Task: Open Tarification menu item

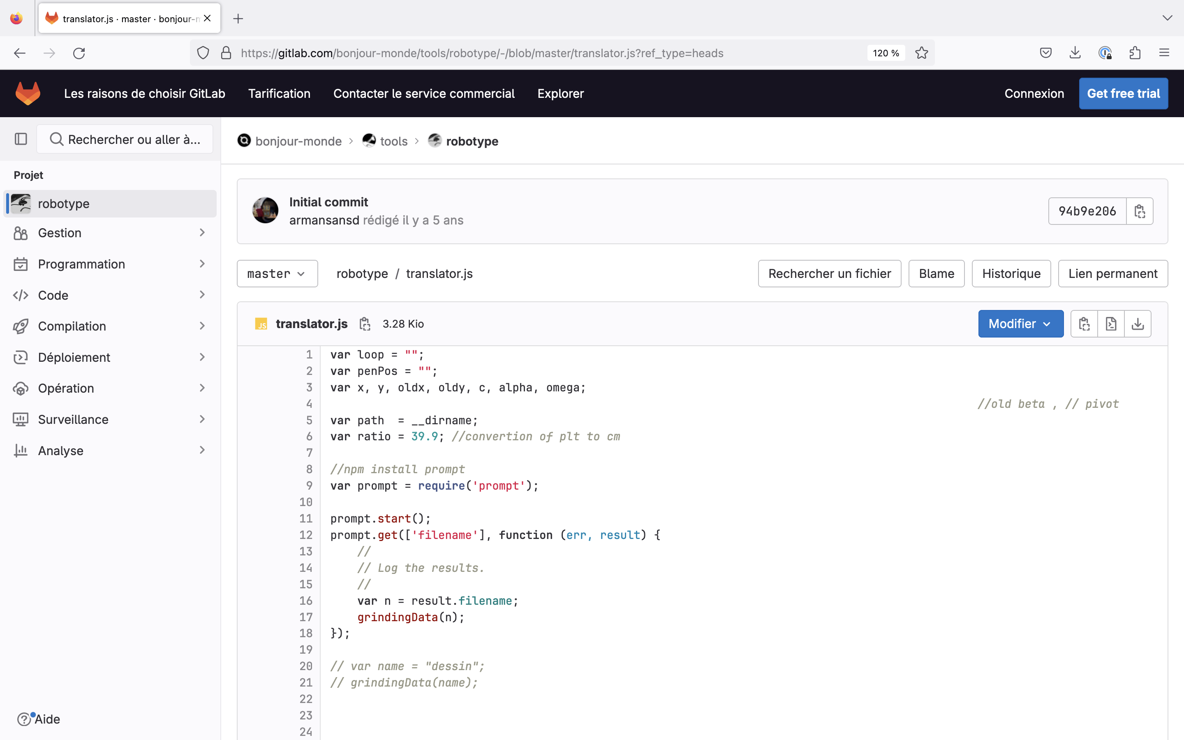Action: click(279, 93)
